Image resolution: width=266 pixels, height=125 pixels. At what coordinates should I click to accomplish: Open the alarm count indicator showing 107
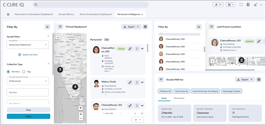tap(218, 5)
